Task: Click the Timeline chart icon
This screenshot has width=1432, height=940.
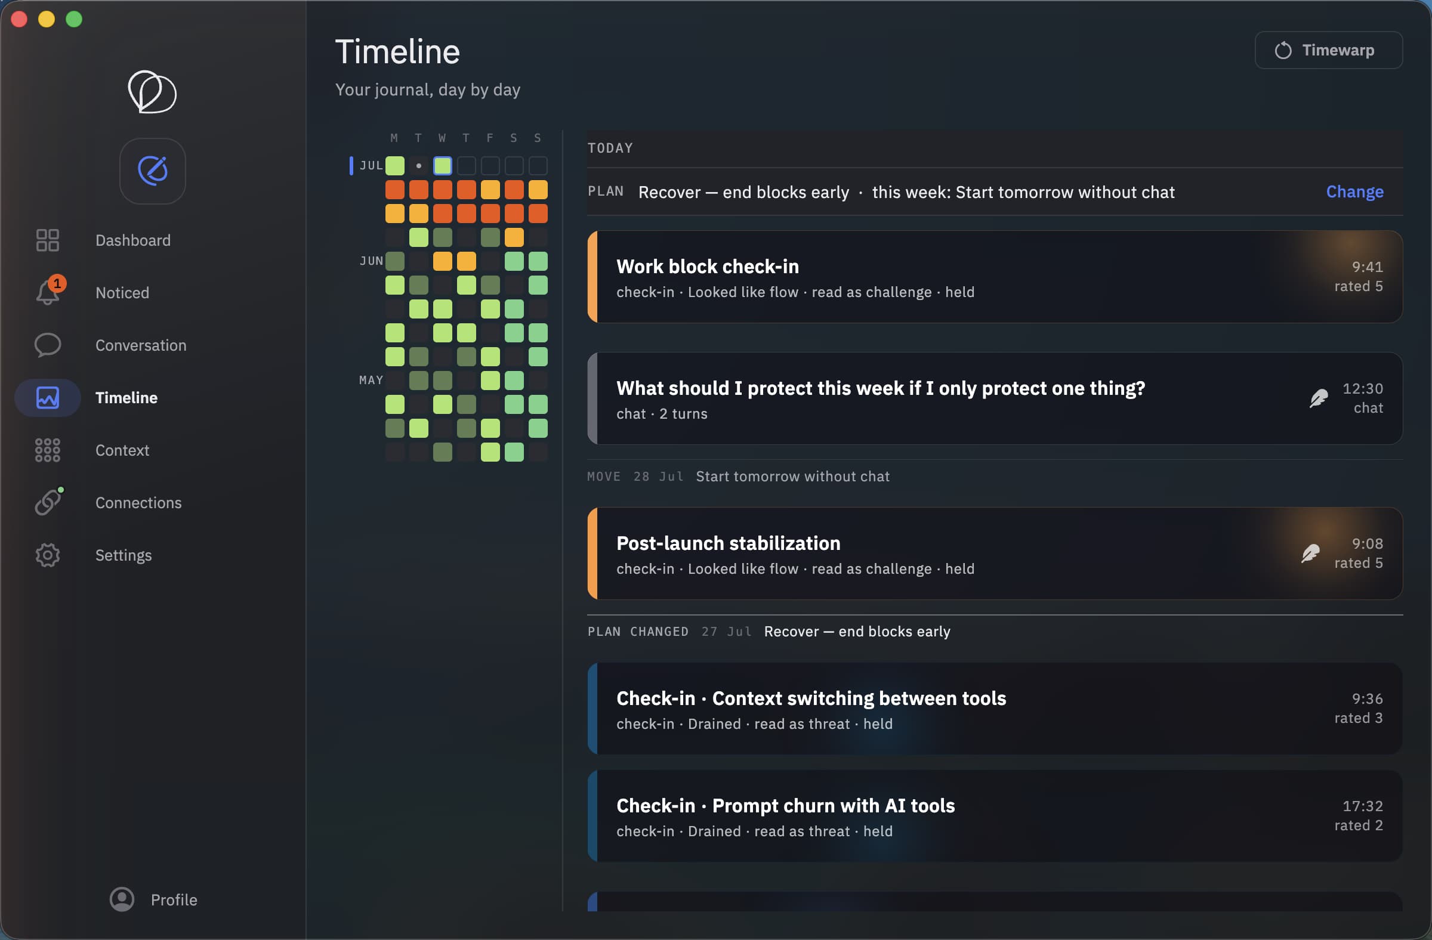Action: coord(48,397)
